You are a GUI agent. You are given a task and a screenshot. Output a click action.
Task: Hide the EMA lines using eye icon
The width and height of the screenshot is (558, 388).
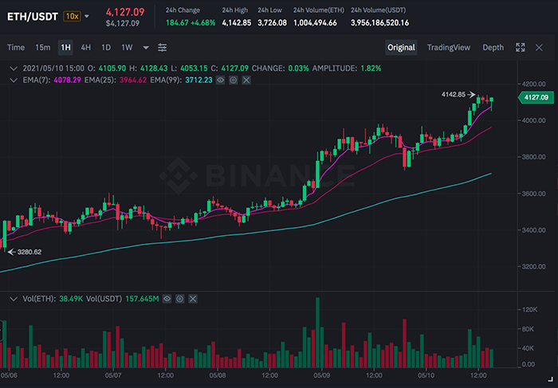pyautogui.click(x=218, y=80)
